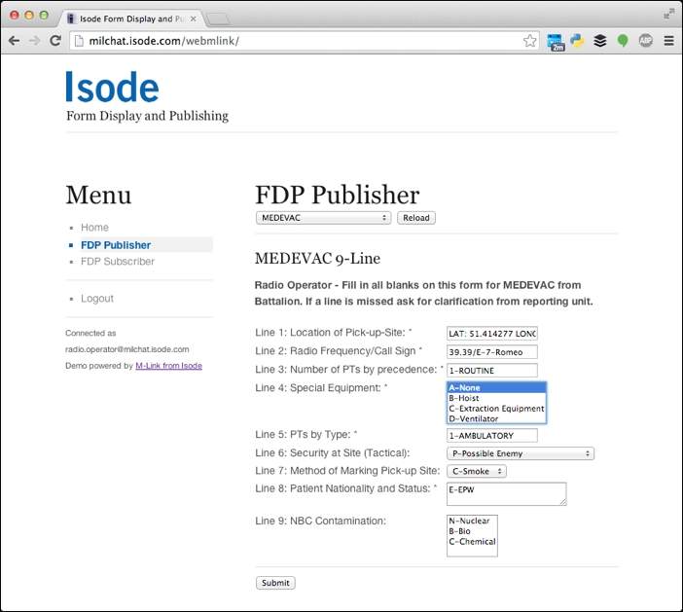Open the Adblock Plus extension icon
Screen dimensions: 683x612
tap(645, 41)
